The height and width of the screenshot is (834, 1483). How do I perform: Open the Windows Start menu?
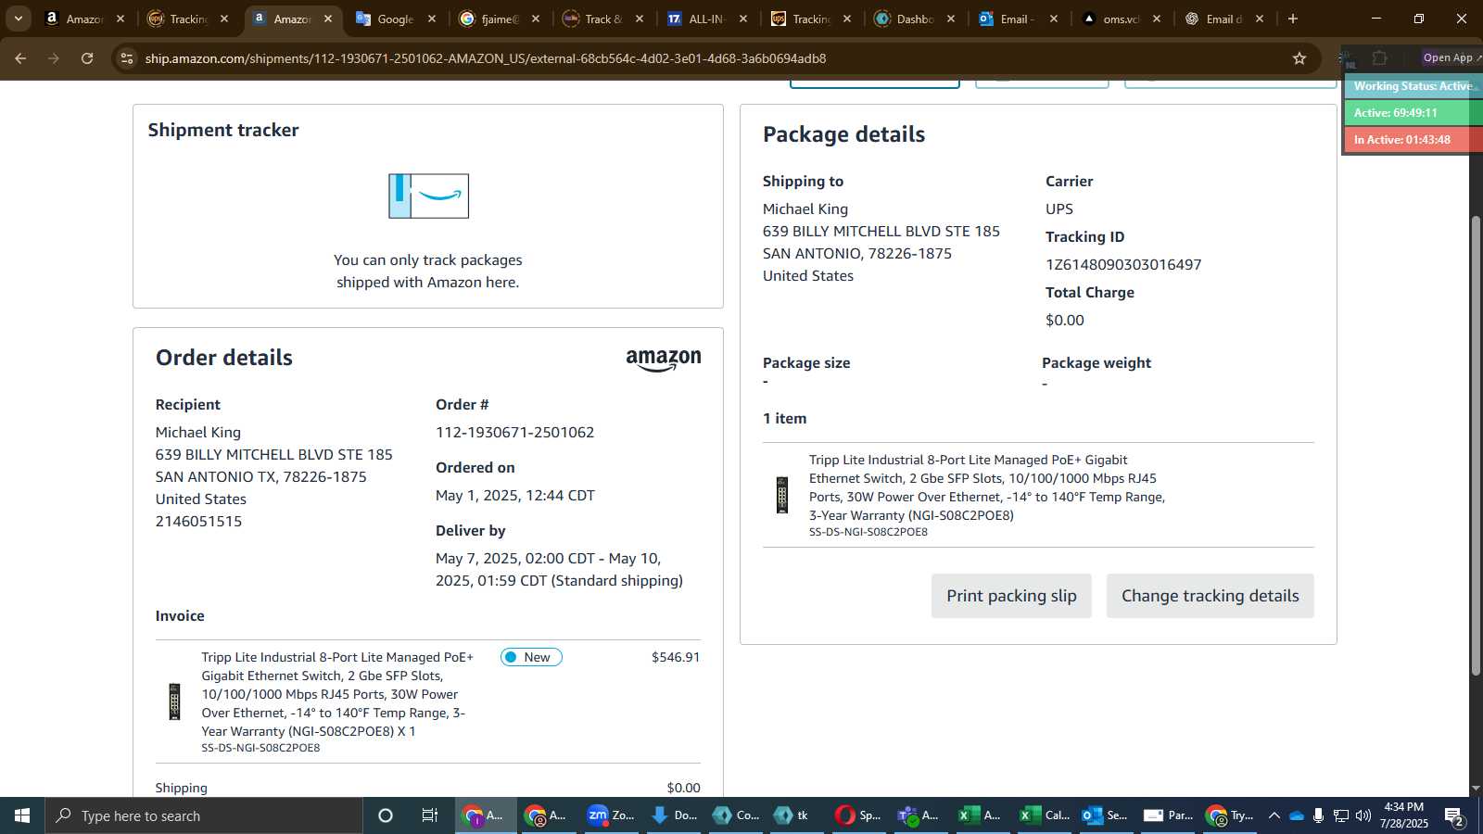[22, 815]
